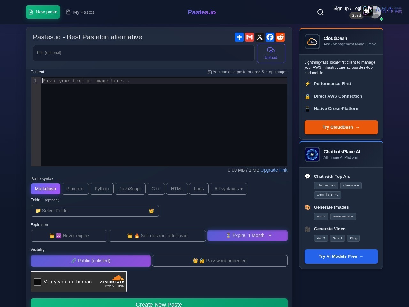This screenshot has width=409, height=307.
Task: Select Plaintext syntax
Action: click(75, 189)
